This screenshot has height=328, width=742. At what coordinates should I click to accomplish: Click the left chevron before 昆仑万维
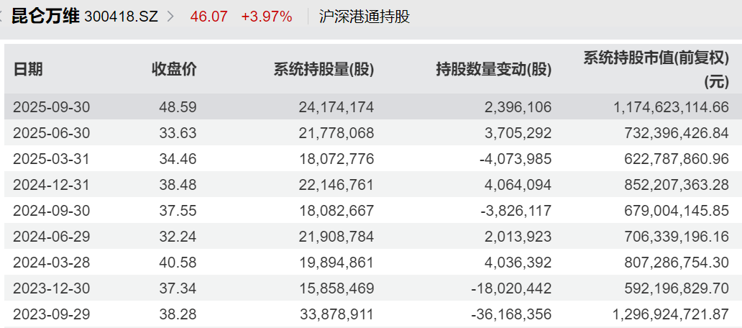2,16
